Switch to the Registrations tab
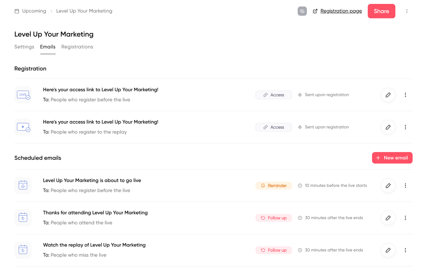 coord(77,47)
